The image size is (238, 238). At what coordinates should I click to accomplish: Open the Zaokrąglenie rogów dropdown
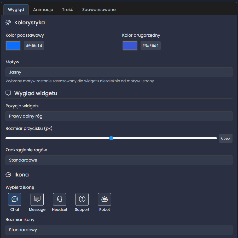(119, 160)
